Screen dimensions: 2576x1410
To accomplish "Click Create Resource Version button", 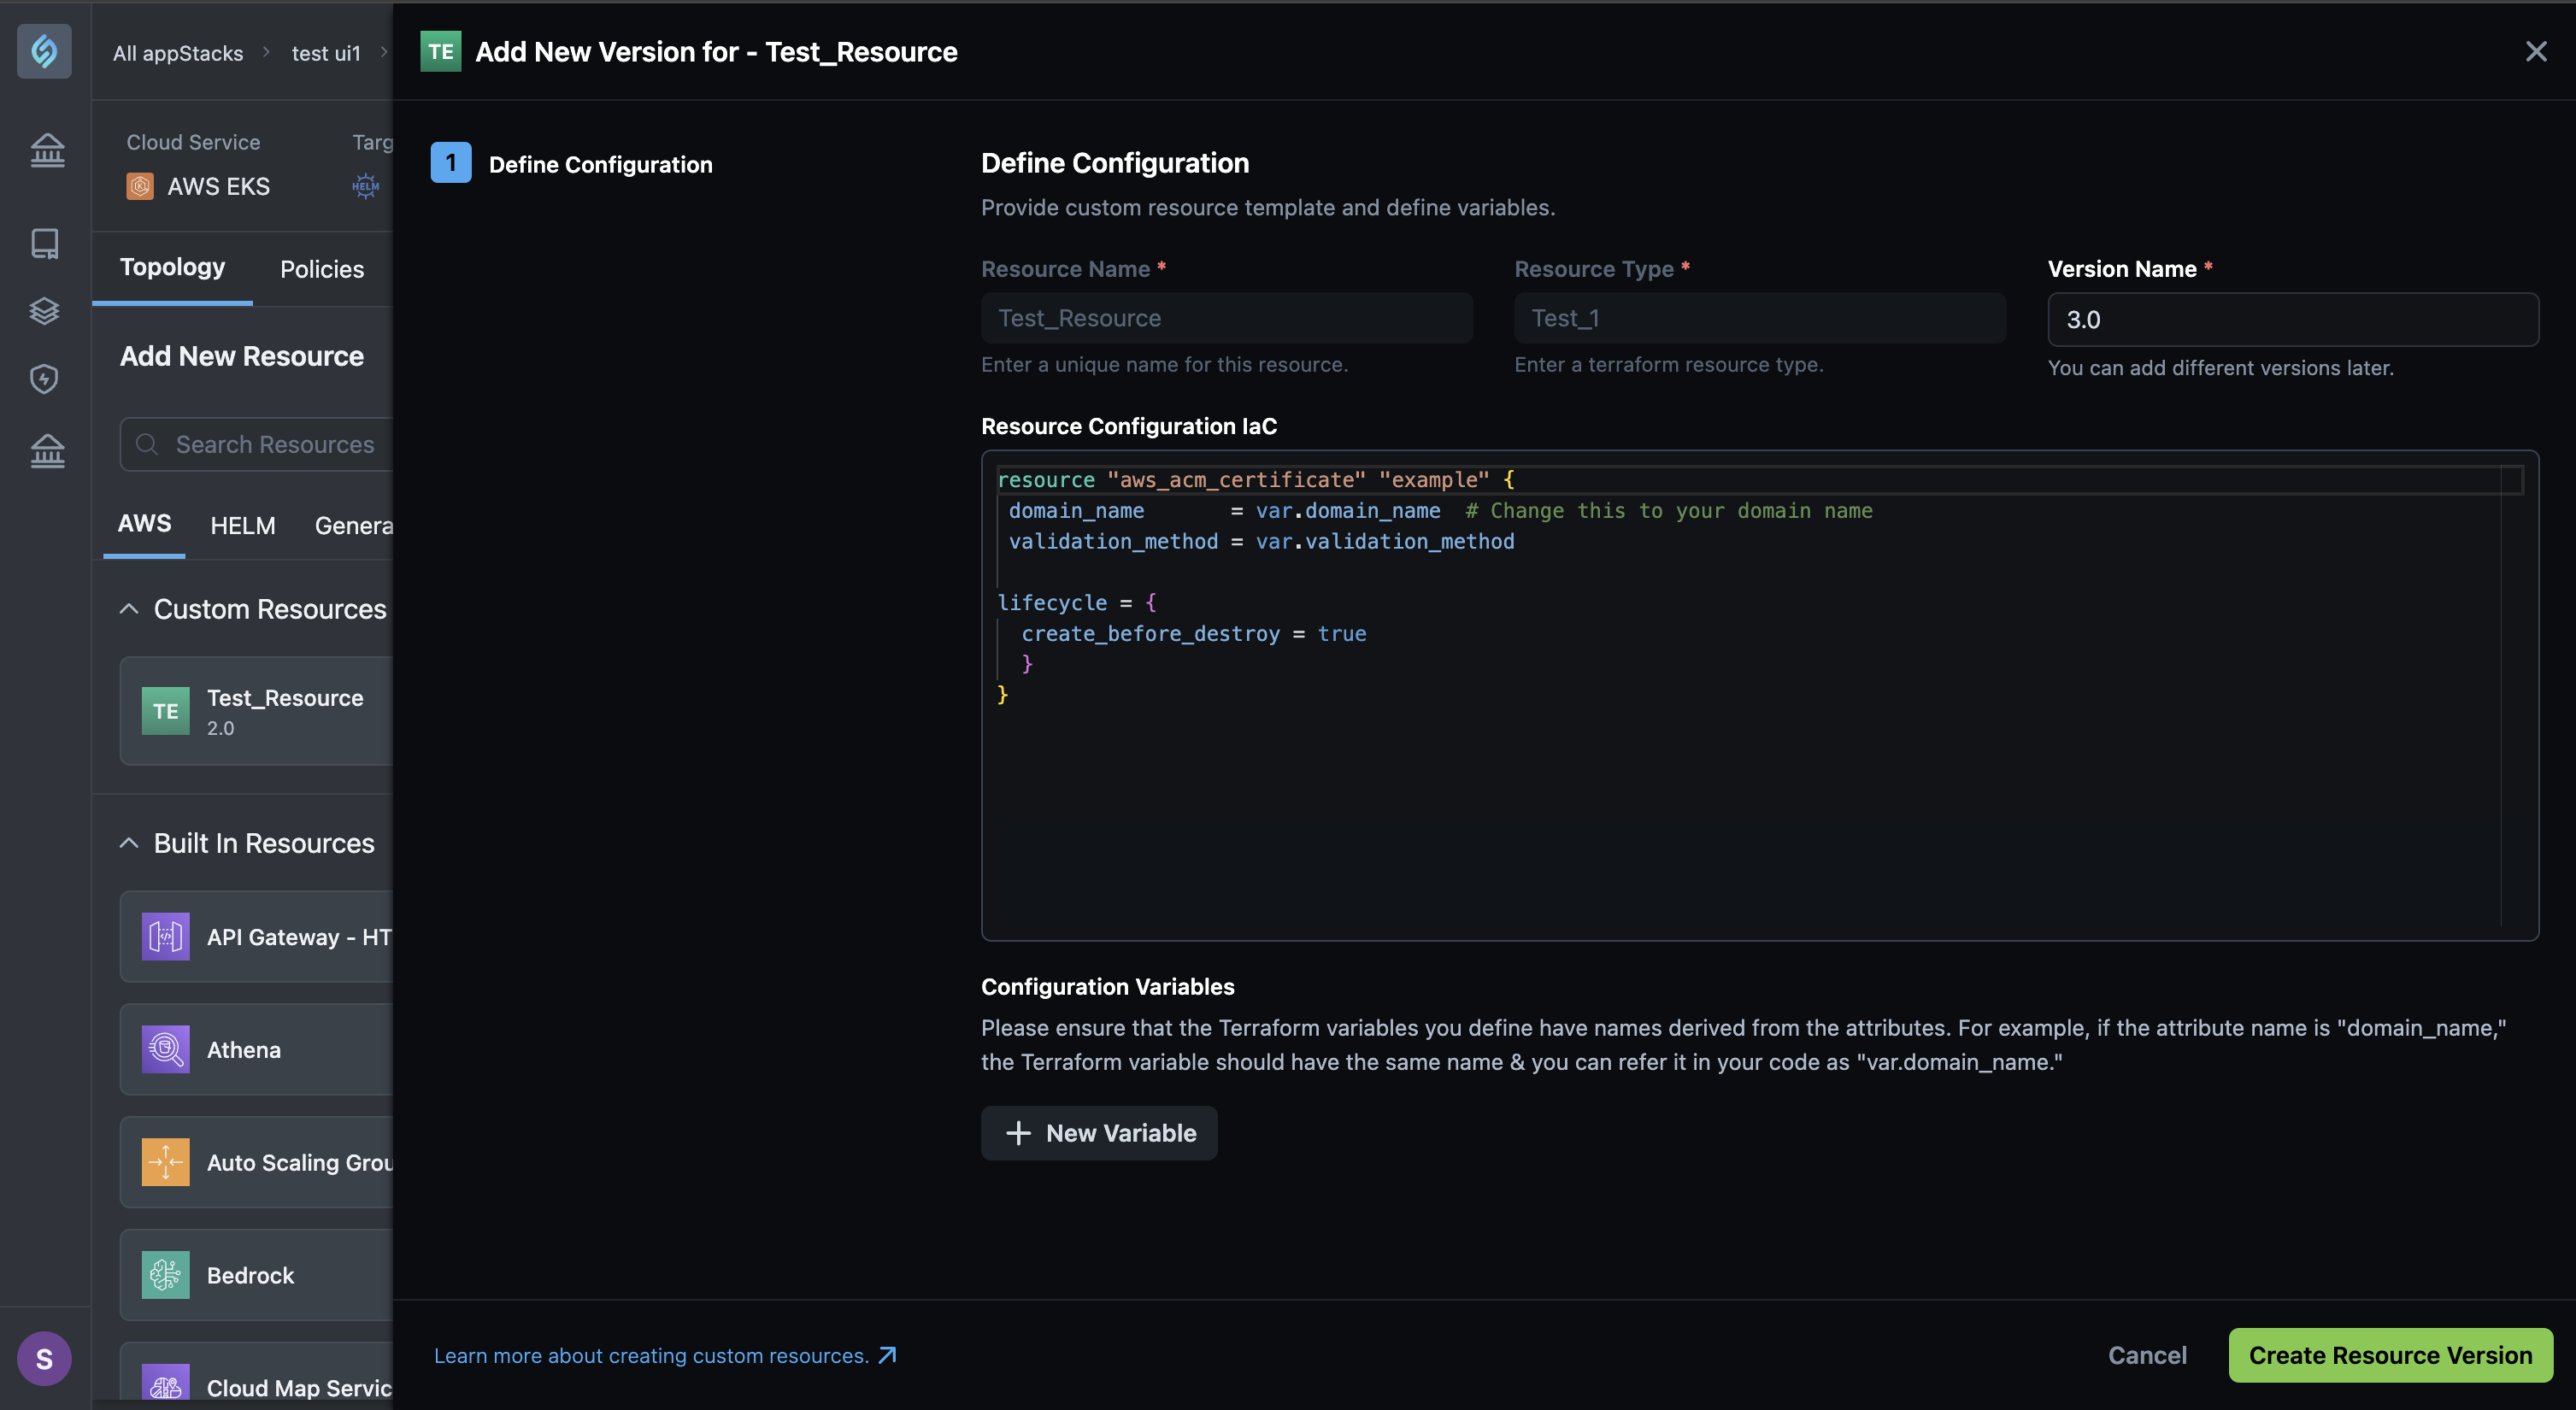I will pos(2390,1355).
